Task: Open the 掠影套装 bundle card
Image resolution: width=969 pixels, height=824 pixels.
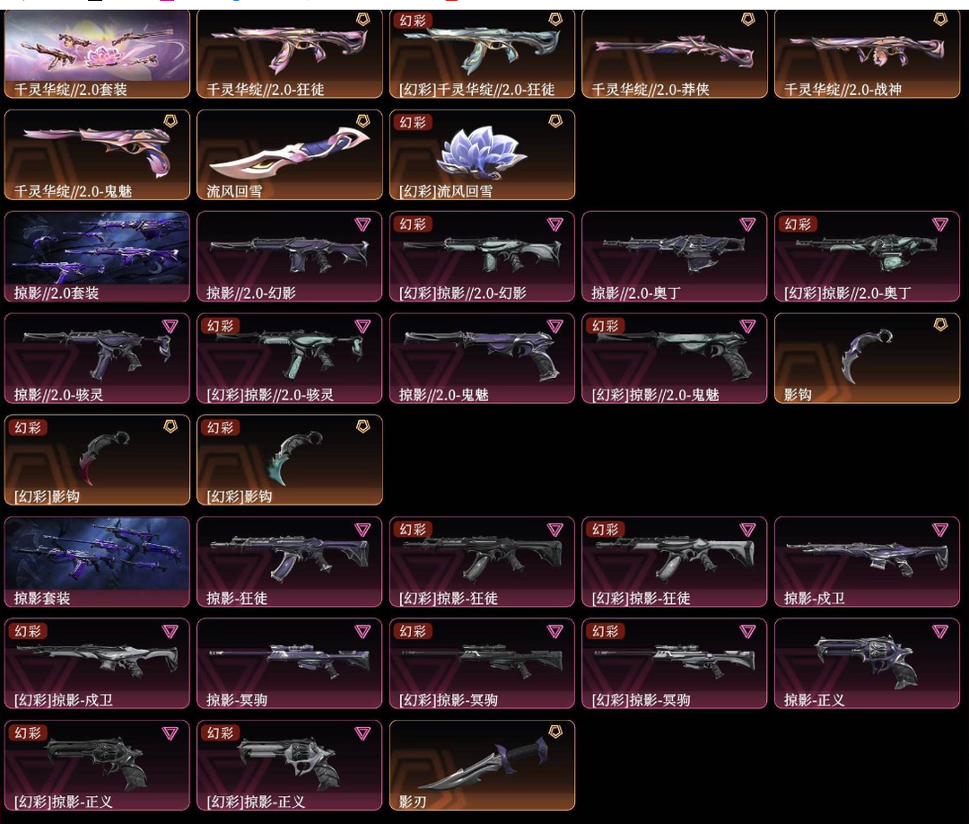Action: click(x=97, y=562)
